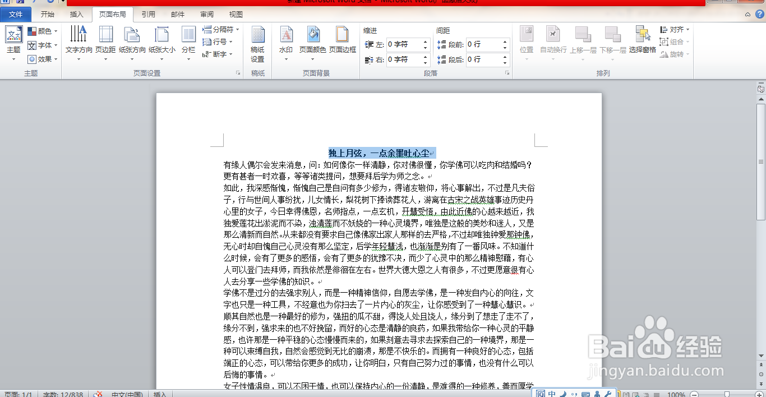Click the 页边距 margins icon

tap(105, 34)
